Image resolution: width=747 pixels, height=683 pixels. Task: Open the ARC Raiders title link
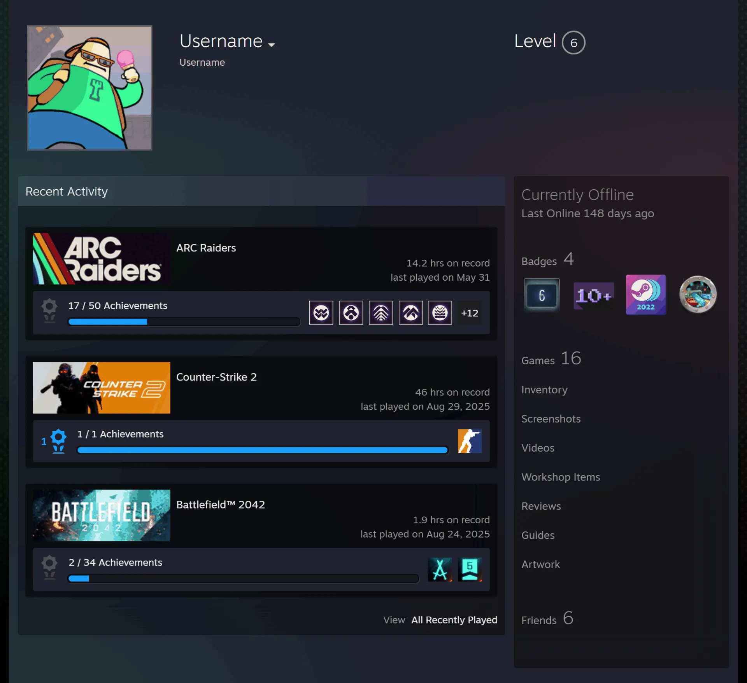point(206,248)
